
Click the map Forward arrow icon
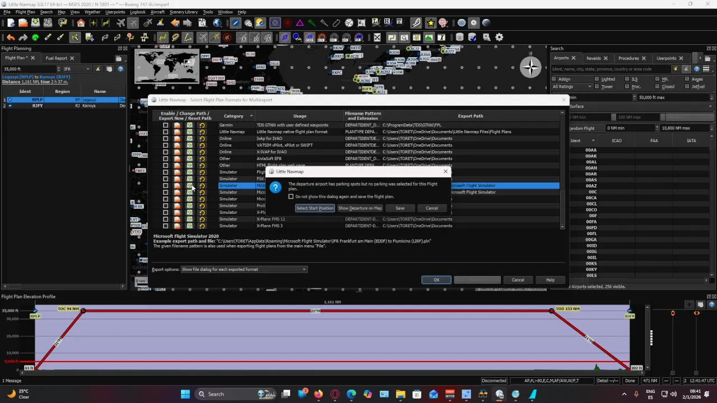click(188, 23)
